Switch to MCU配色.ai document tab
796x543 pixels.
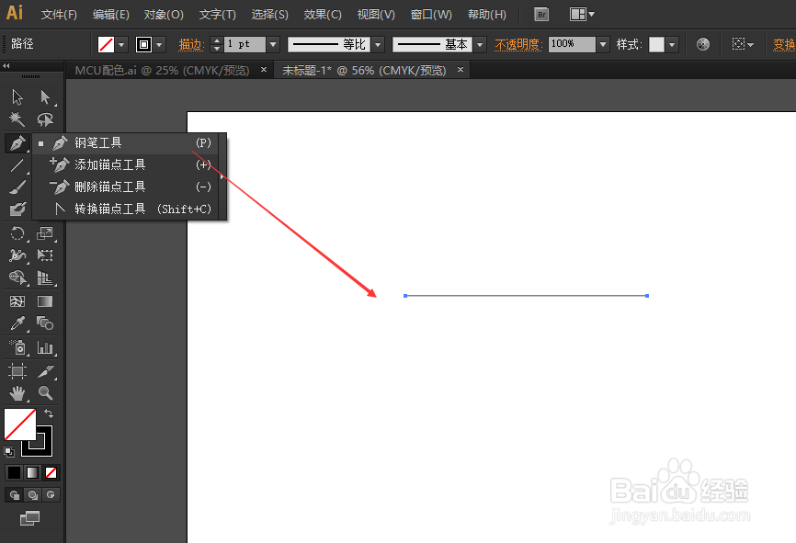[163, 70]
